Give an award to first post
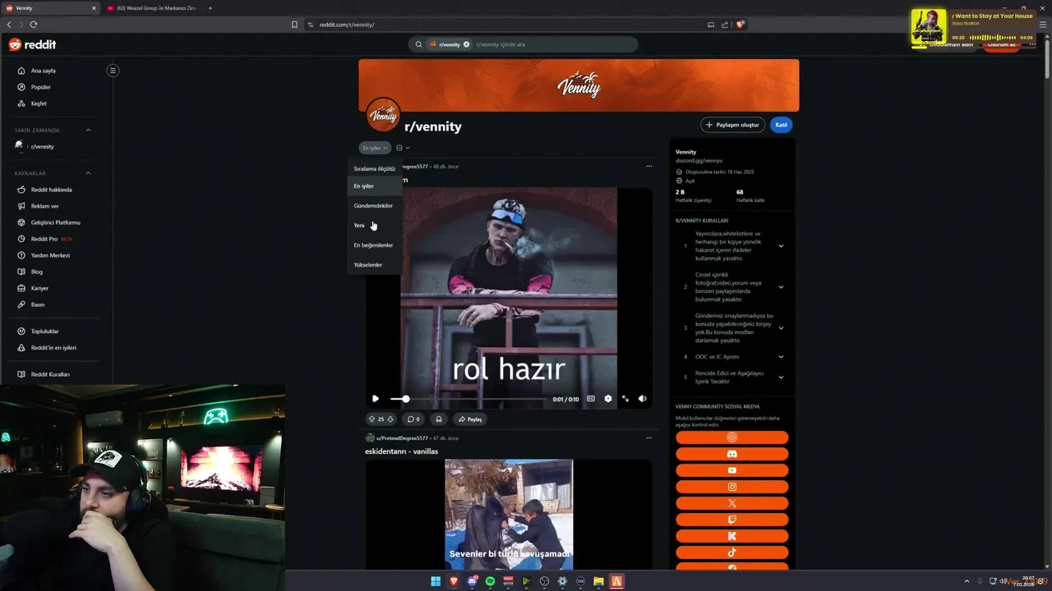The image size is (1052, 591). tap(439, 419)
